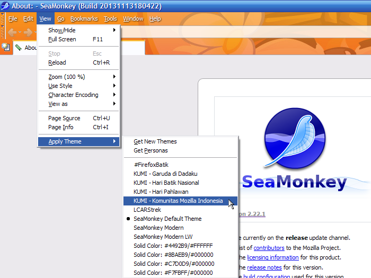Open the Tools menu
371x278 pixels.
pos(110,19)
